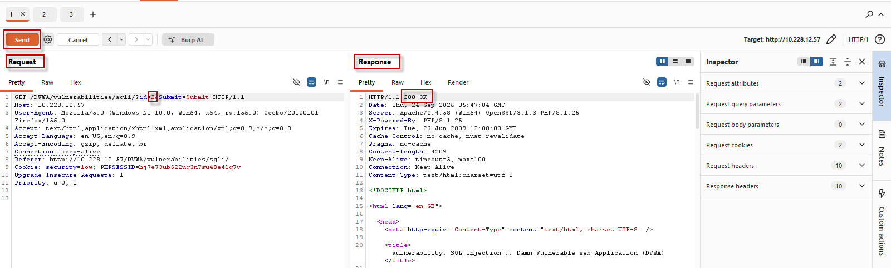
Task: Select Raw view in Response pane
Action: point(398,82)
